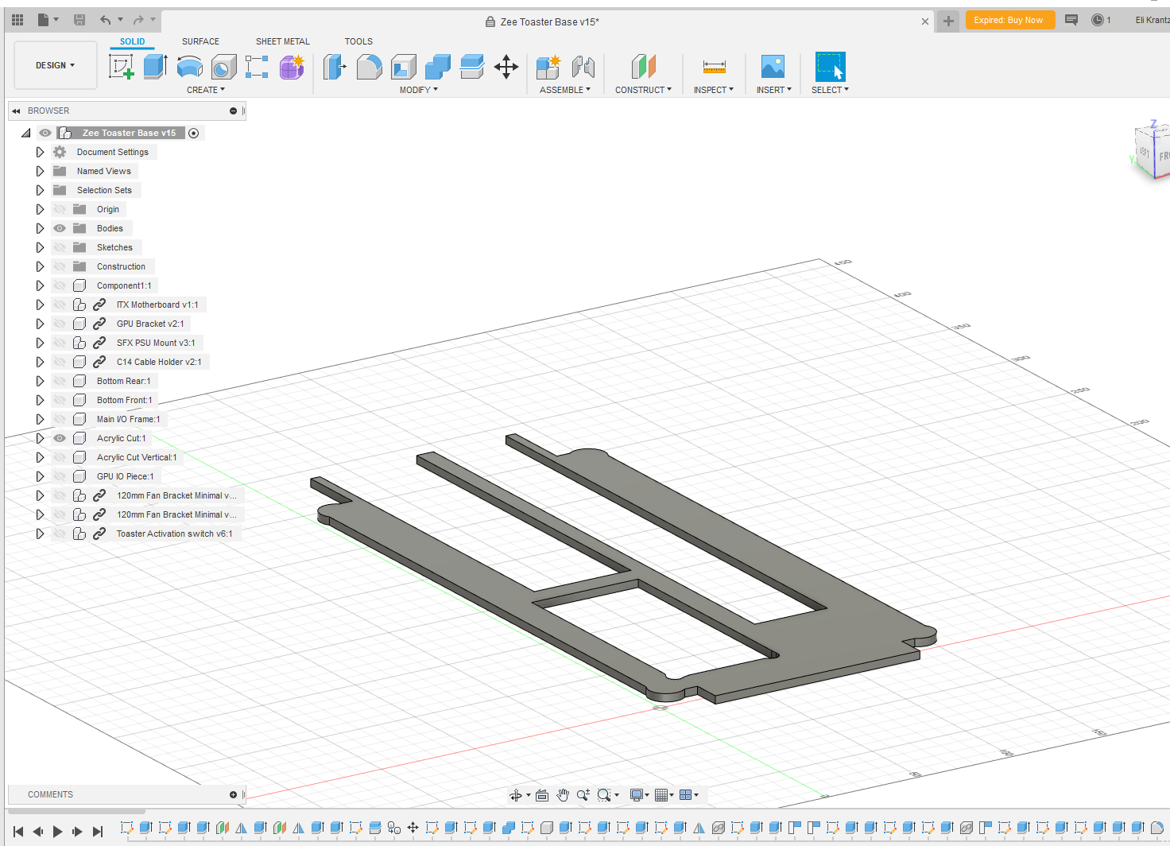This screenshot has height=846, width=1170.
Task: Click the Fillet tool in Modify
Action: [369, 67]
